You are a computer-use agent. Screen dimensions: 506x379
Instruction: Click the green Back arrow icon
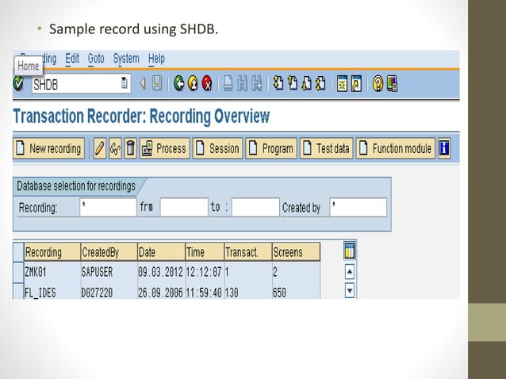[178, 83]
